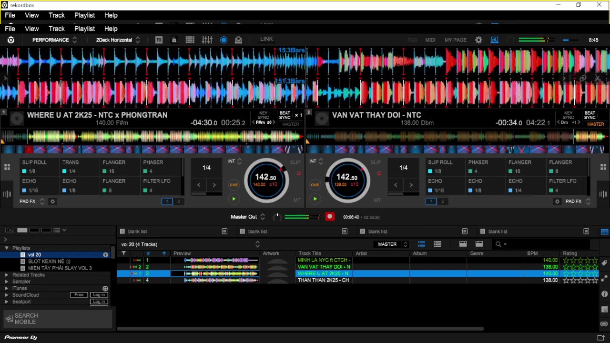This screenshot has width=610, height=343.
Task: Show the waveform view on deck 1
Action: point(7,194)
